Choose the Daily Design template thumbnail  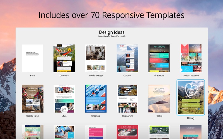(x=96, y=132)
